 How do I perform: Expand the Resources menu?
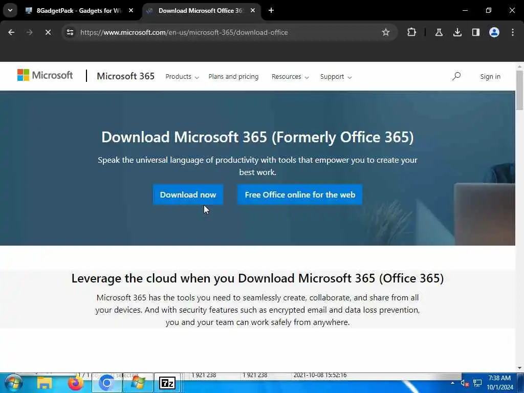290,77
